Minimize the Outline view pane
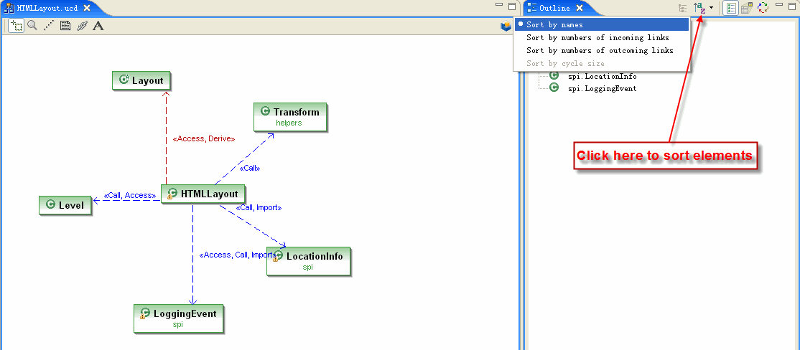The width and height of the screenshot is (800, 350). 779,5
